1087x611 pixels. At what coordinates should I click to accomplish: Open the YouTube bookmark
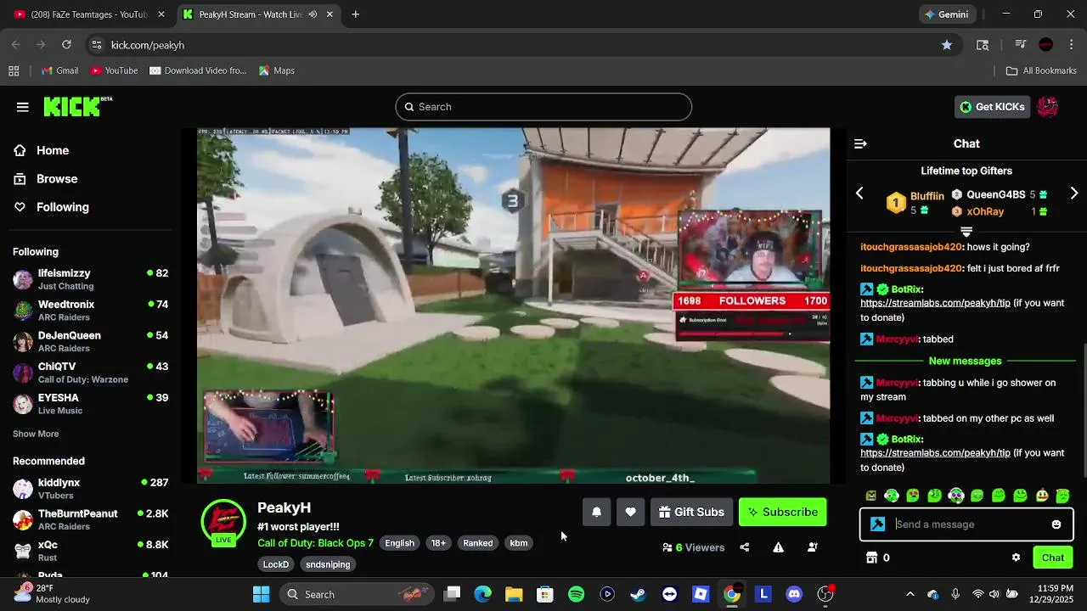click(x=115, y=70)
